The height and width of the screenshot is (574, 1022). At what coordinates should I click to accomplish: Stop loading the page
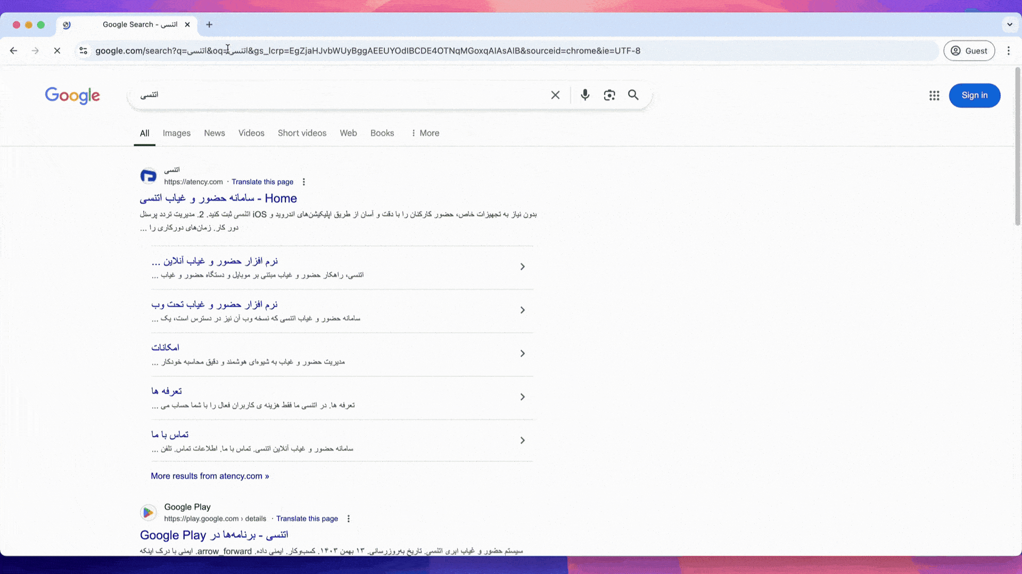coord(57,51)
